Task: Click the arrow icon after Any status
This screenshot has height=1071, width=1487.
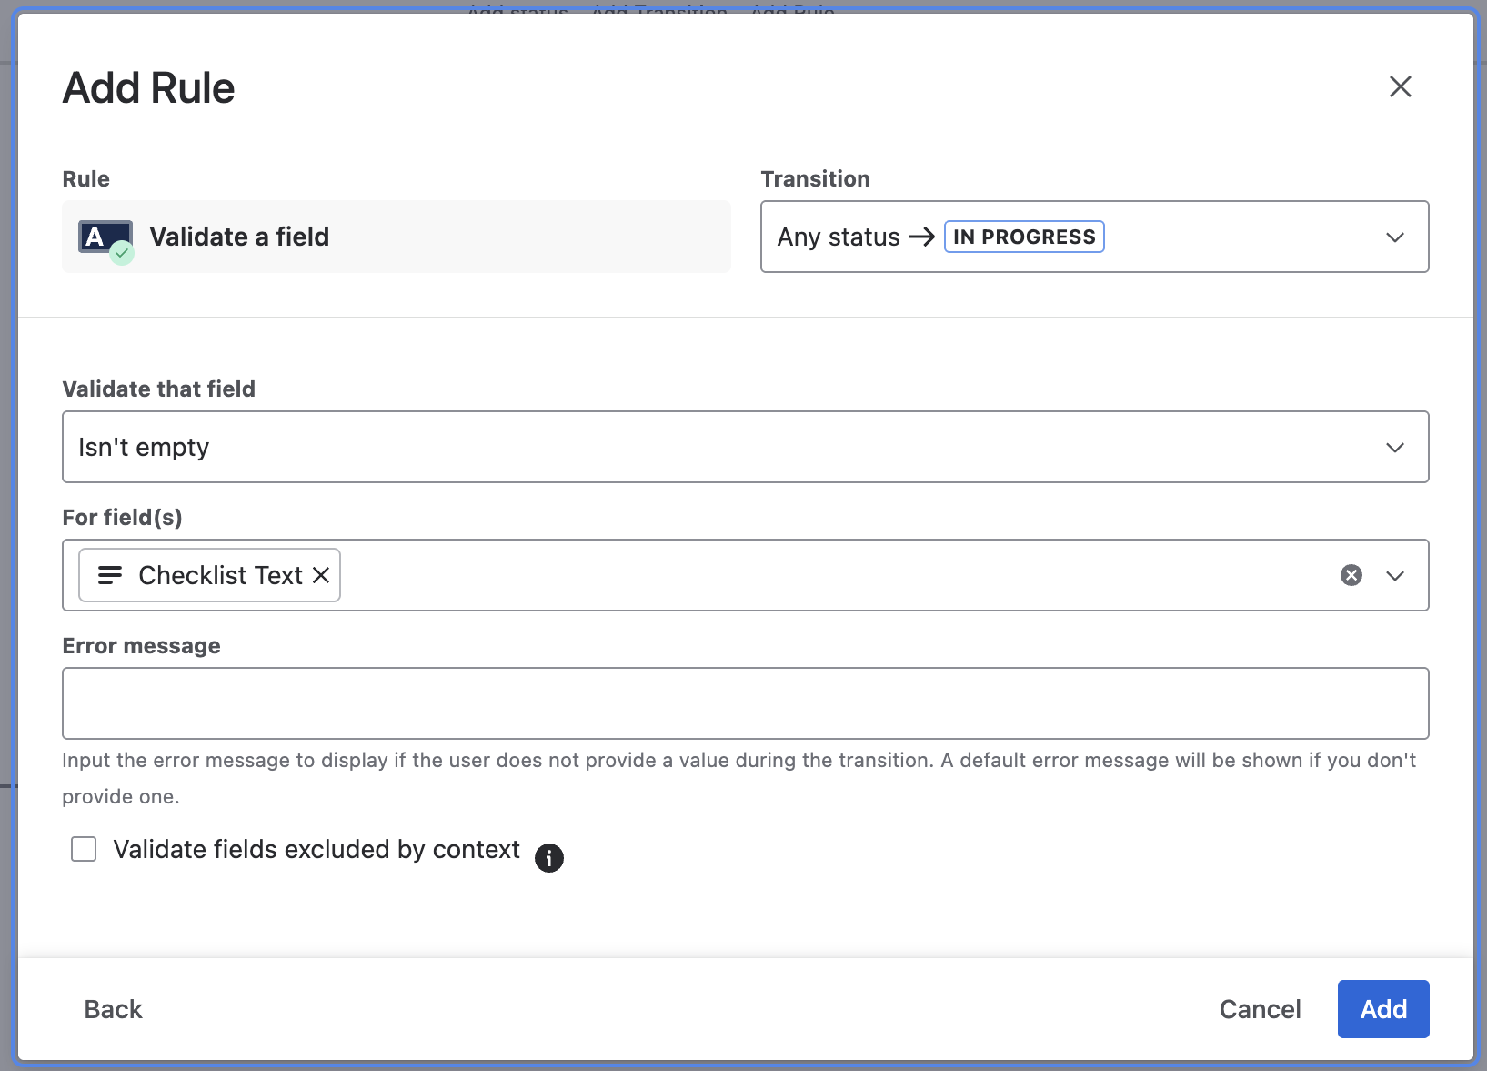Action: 922,237
